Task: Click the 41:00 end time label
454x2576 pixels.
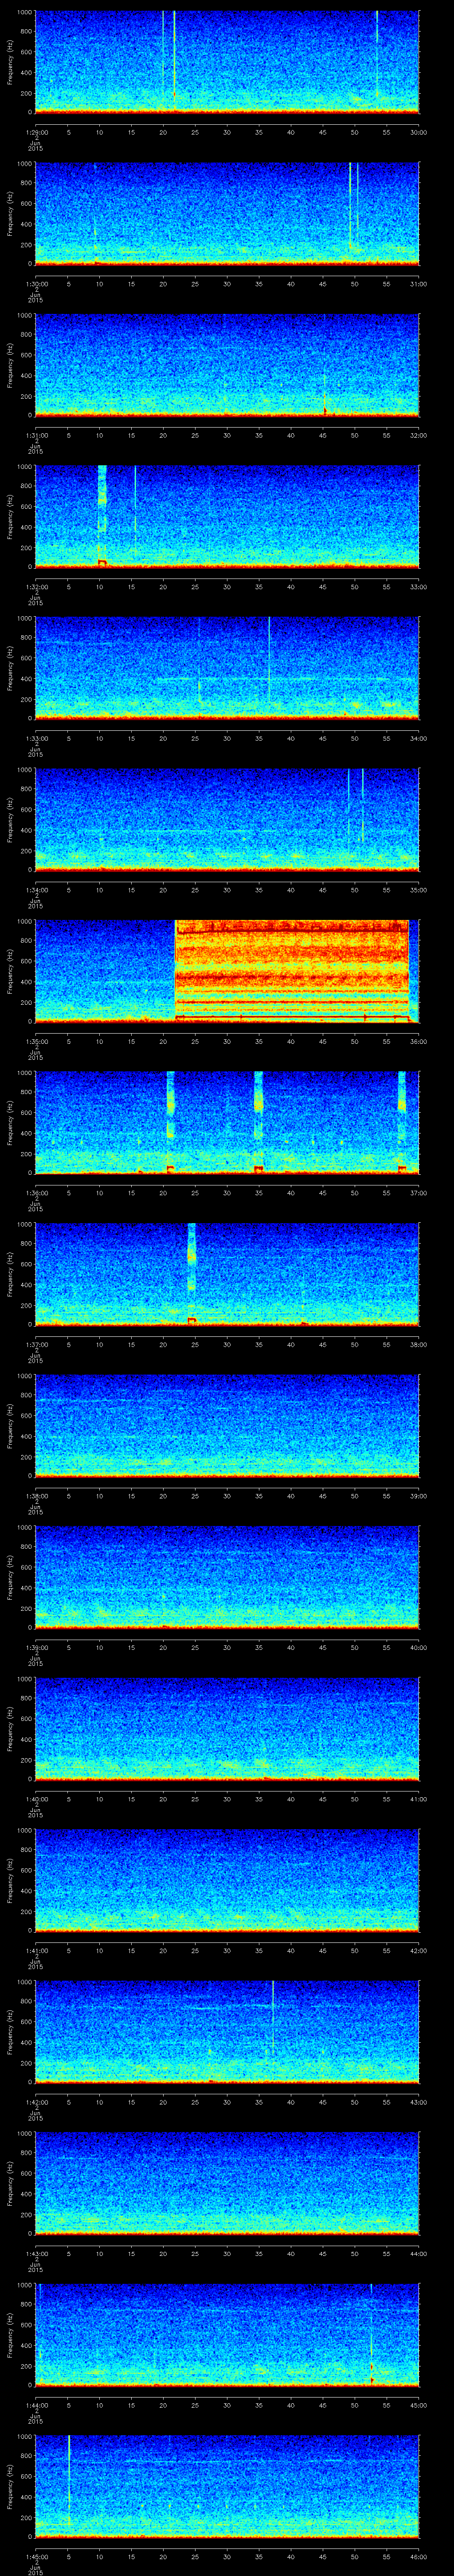Action: click(x=418, y=1798)
